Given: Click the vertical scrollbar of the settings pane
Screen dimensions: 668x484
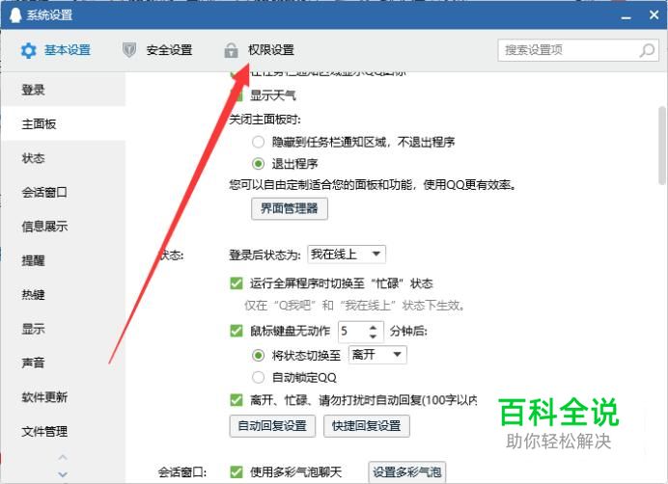Looking at the screenshot, I should click(662, 146).
